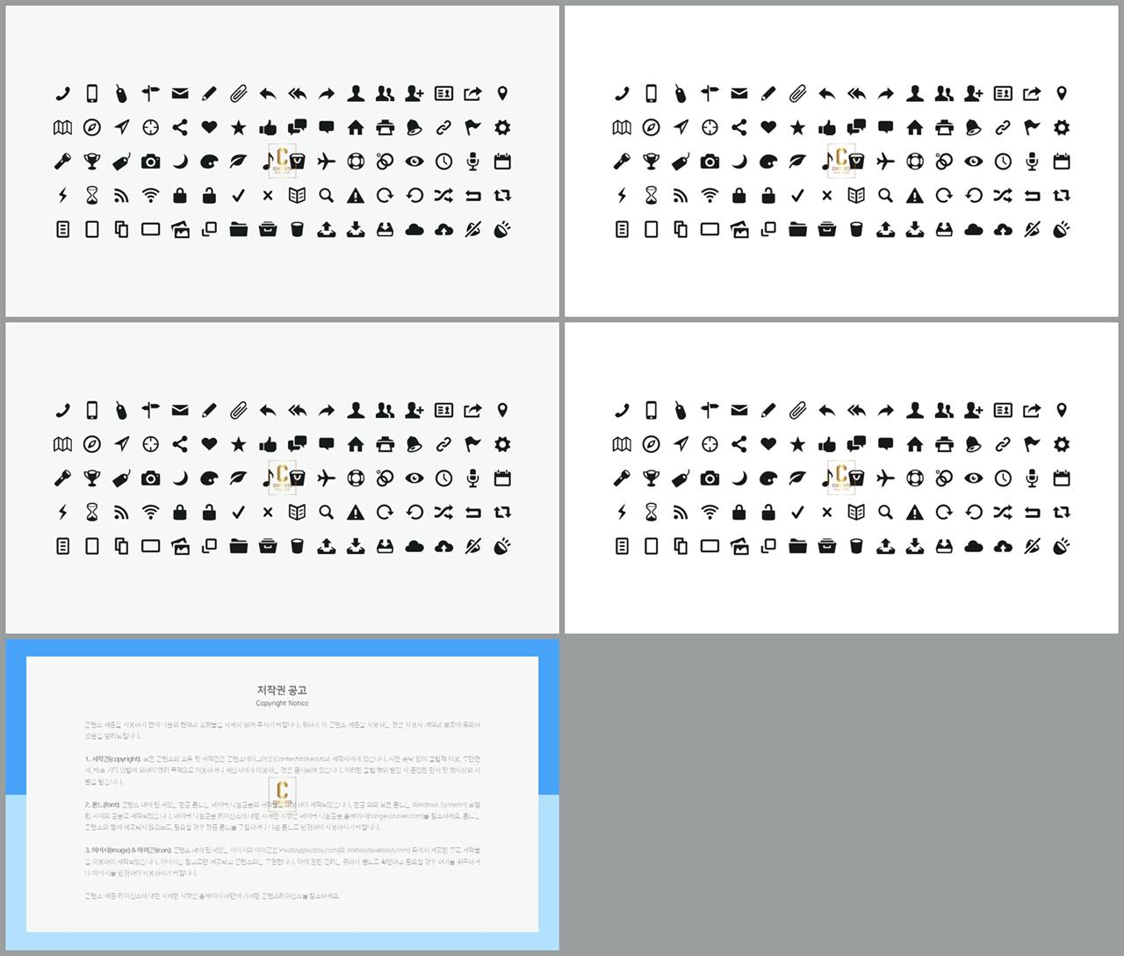The height and width of the screenshot is (956, 1124).
Task: Select the trash bucket icon in the top-right slide
Action: [856, 229]
